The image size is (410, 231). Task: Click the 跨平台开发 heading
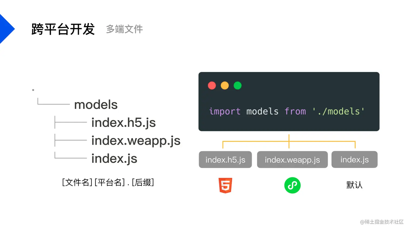point(63,29)
